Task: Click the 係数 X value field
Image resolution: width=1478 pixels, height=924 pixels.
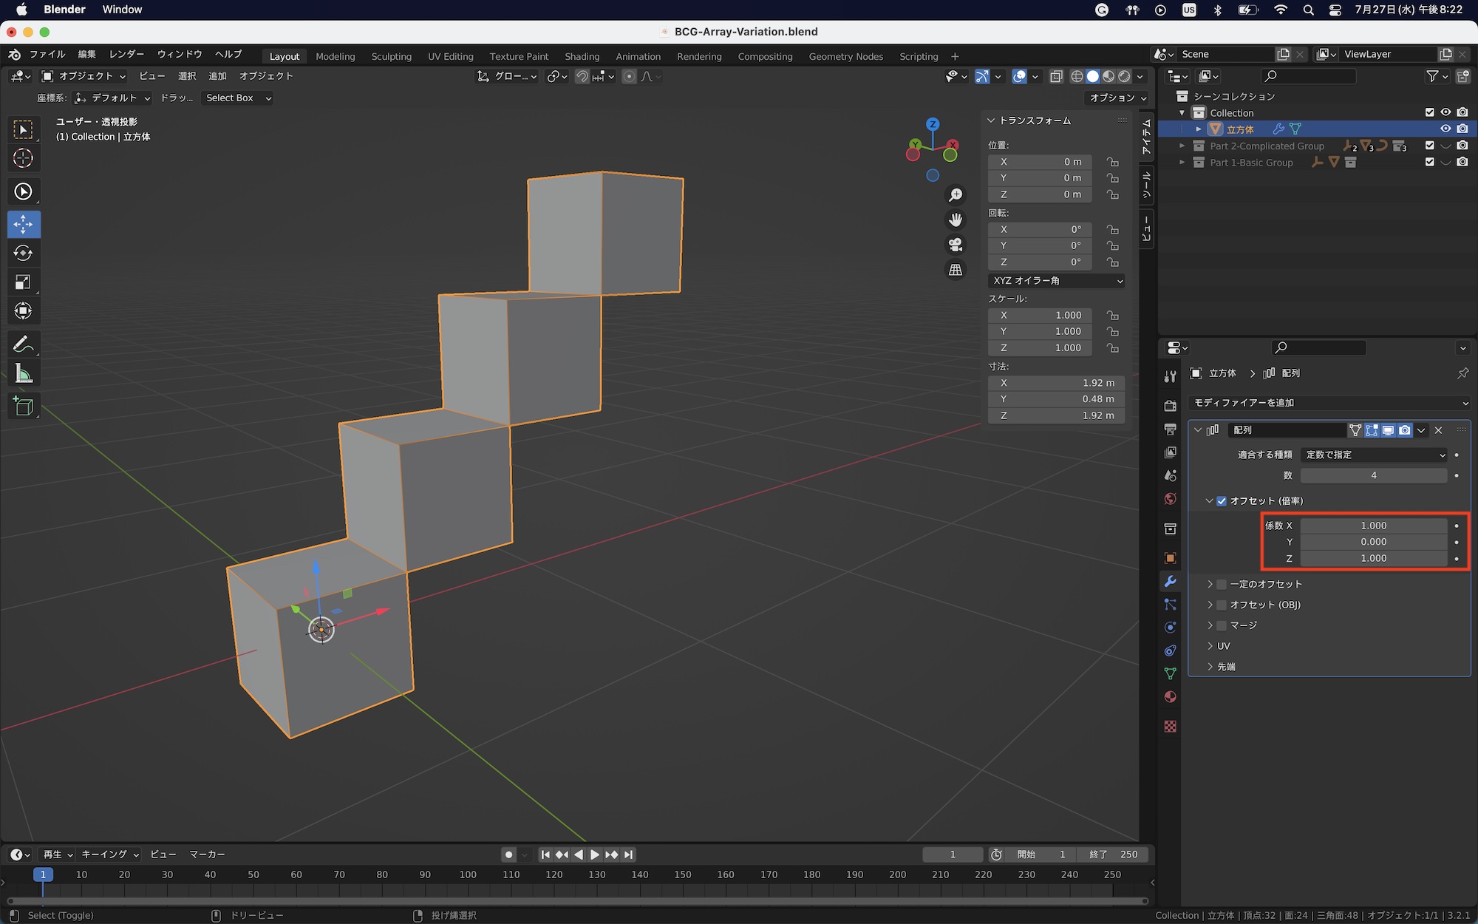Action: (1373, 526)
